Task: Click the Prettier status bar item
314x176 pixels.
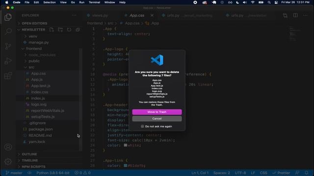Action: pos(281,173)
